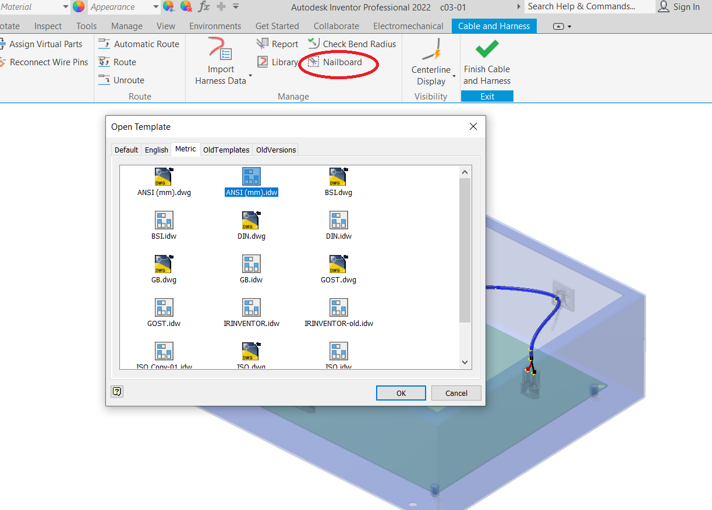Click the help question mark in dialog
Screen dimensions: 712x510
(x=116, y=392)
